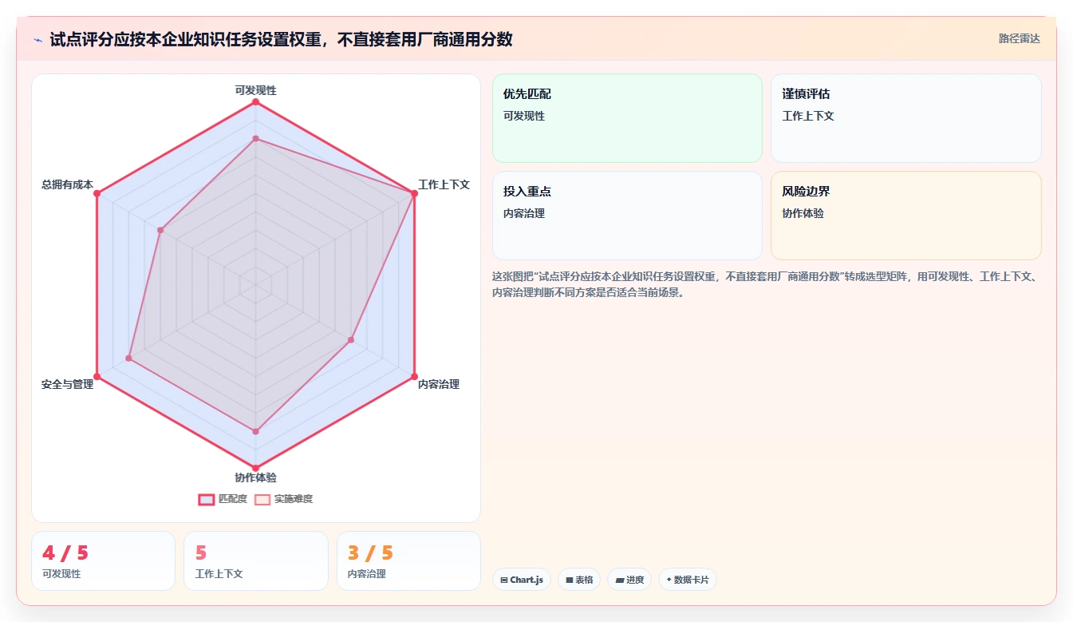
Task: Click the 可发现性 axis label atop radar
Action: (255, 90)
